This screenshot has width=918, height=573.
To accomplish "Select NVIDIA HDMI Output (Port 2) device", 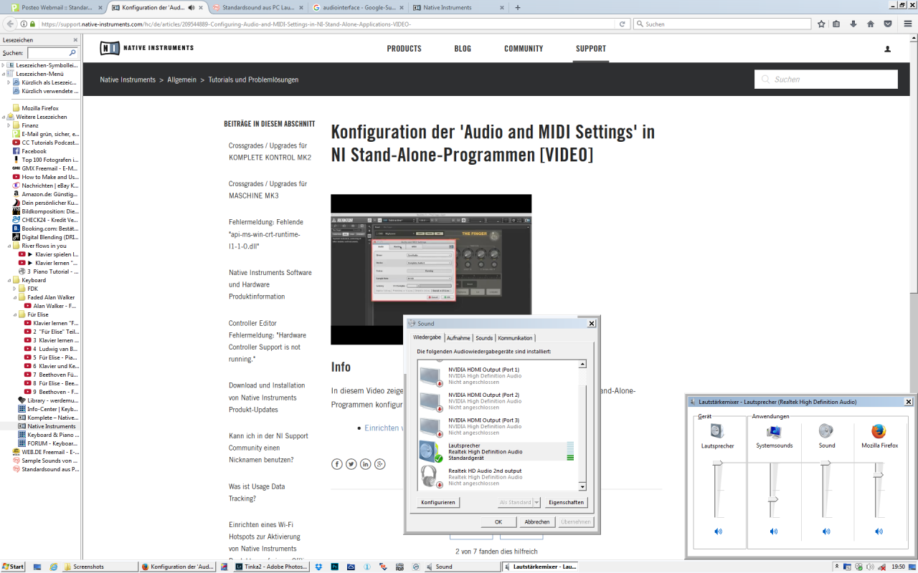I will coord(499,401).
